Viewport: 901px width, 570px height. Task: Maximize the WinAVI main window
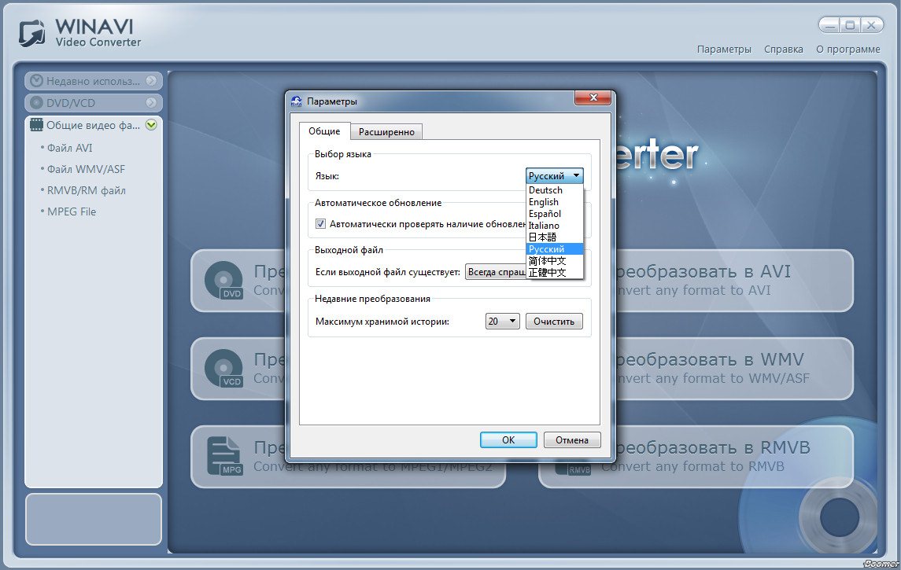click(x=851, y=25)
